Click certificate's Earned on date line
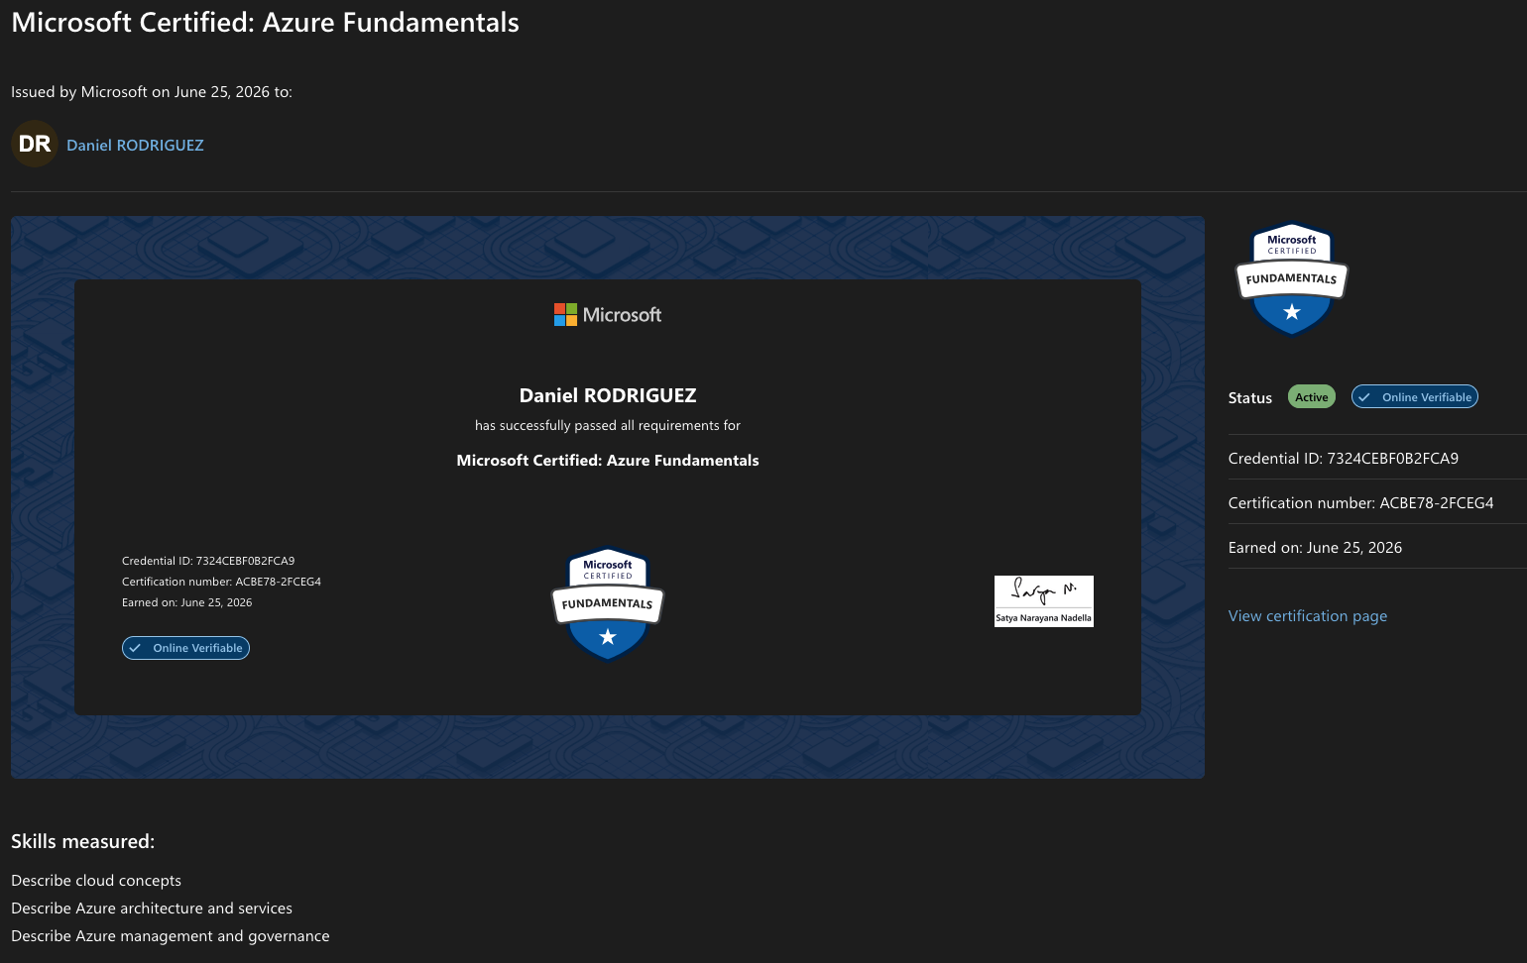 click(x=187, y=602)
